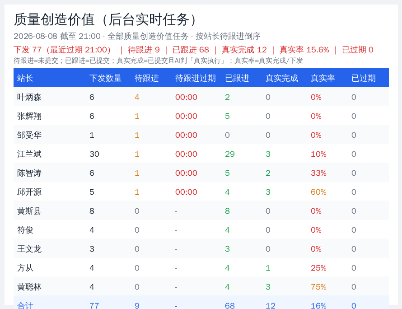Select the name 符俊
Image resolution: width=402 pixels, height=309 pixels.
[x=25, y=230]
